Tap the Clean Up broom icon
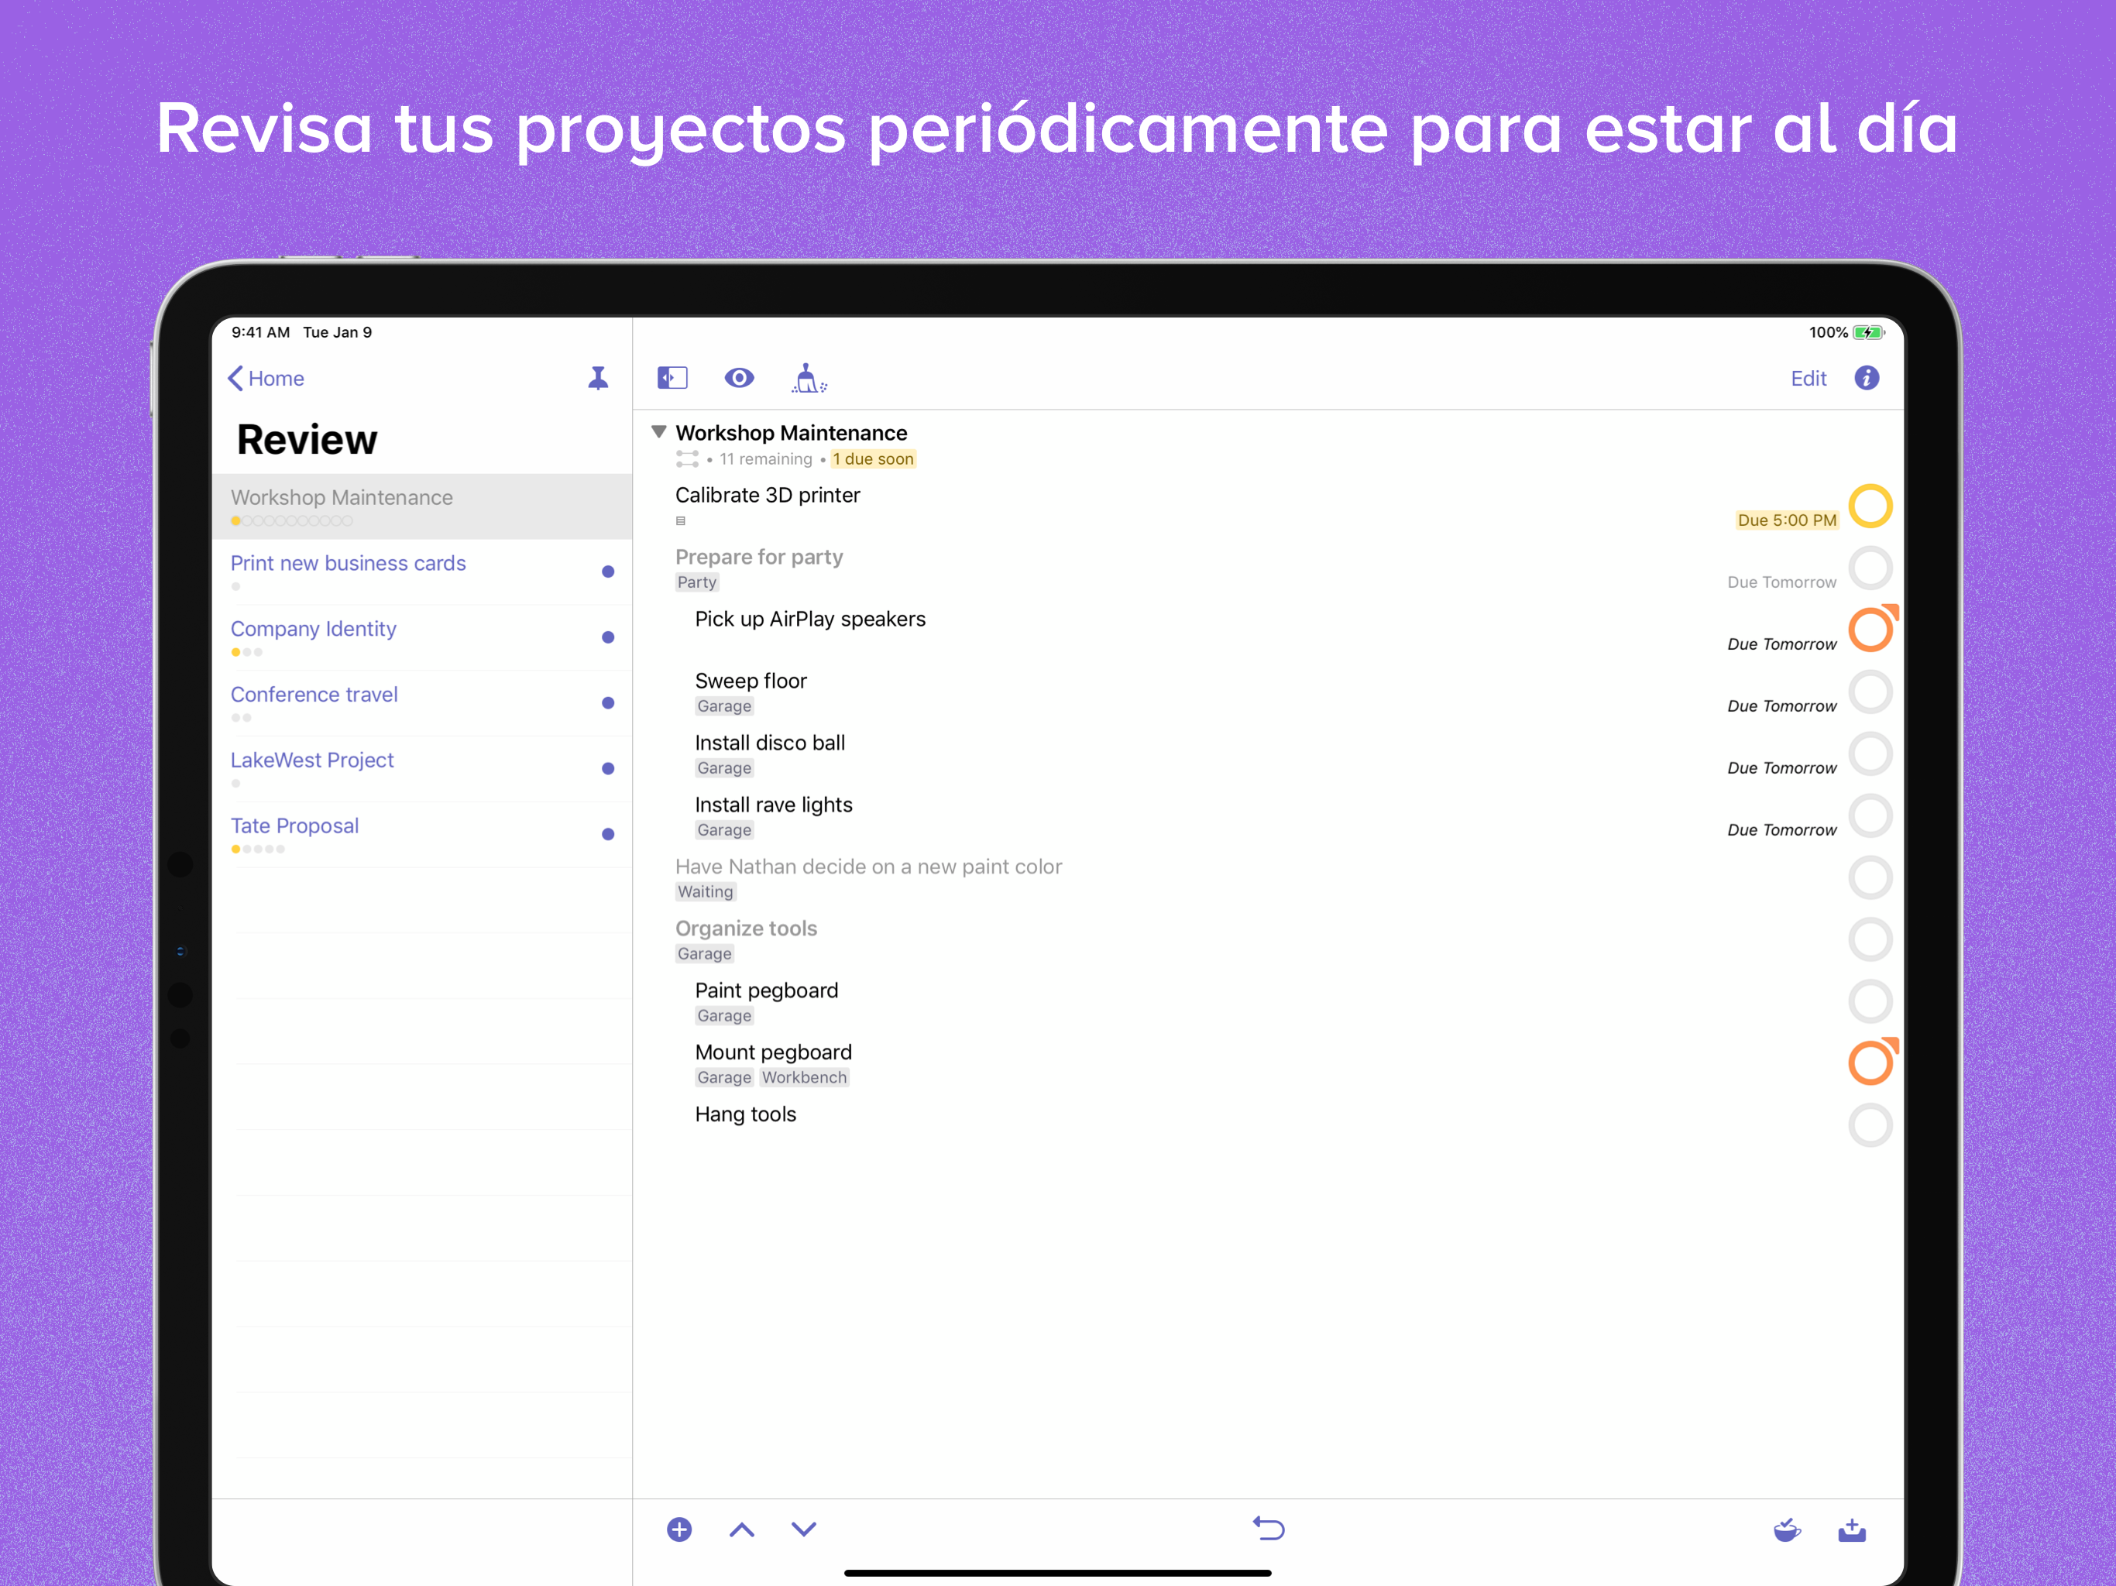The height and width of the screenshot is (1586, 2116). tap(809, 378)
